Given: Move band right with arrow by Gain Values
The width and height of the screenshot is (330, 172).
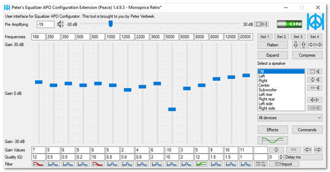Looking at the screenshot, I should 318,150.
